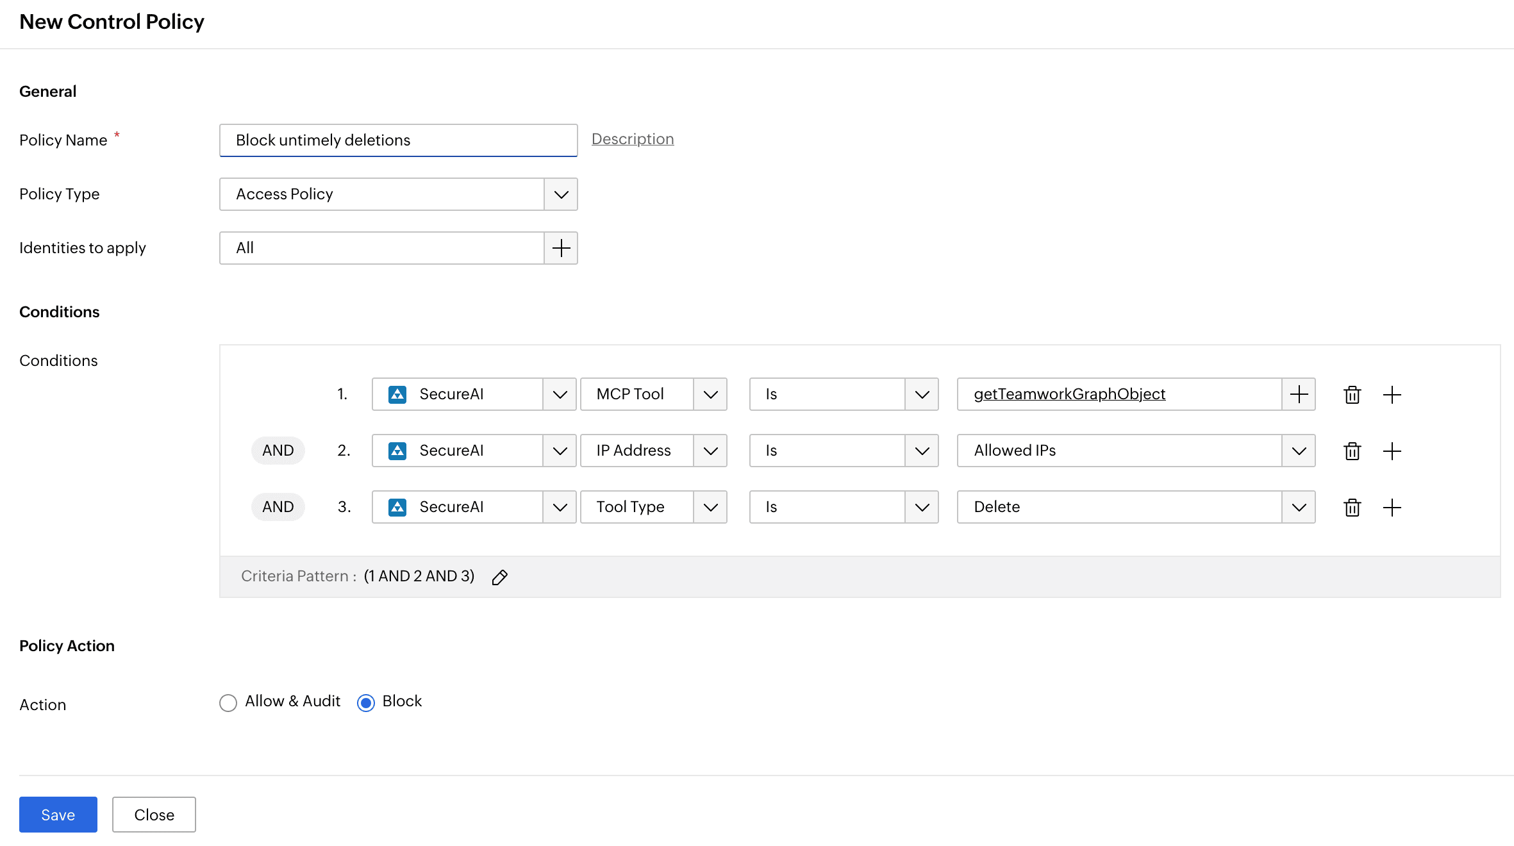Image resolution: width=1514 pixels, height=846 pixels.
Task: Open the Allowed IPs value dropdown
Action: [1299, 451]
